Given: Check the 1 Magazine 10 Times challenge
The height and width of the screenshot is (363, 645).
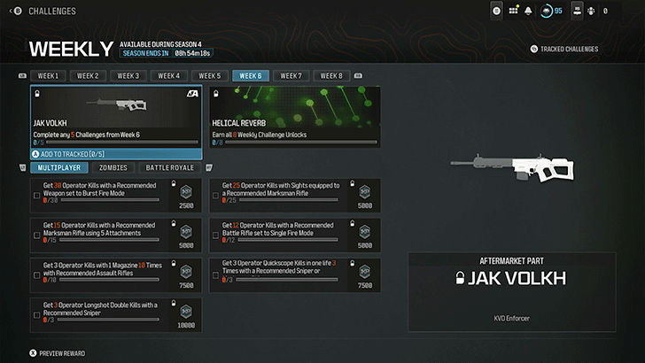Looking at the screenshot, I should (37, 275).
